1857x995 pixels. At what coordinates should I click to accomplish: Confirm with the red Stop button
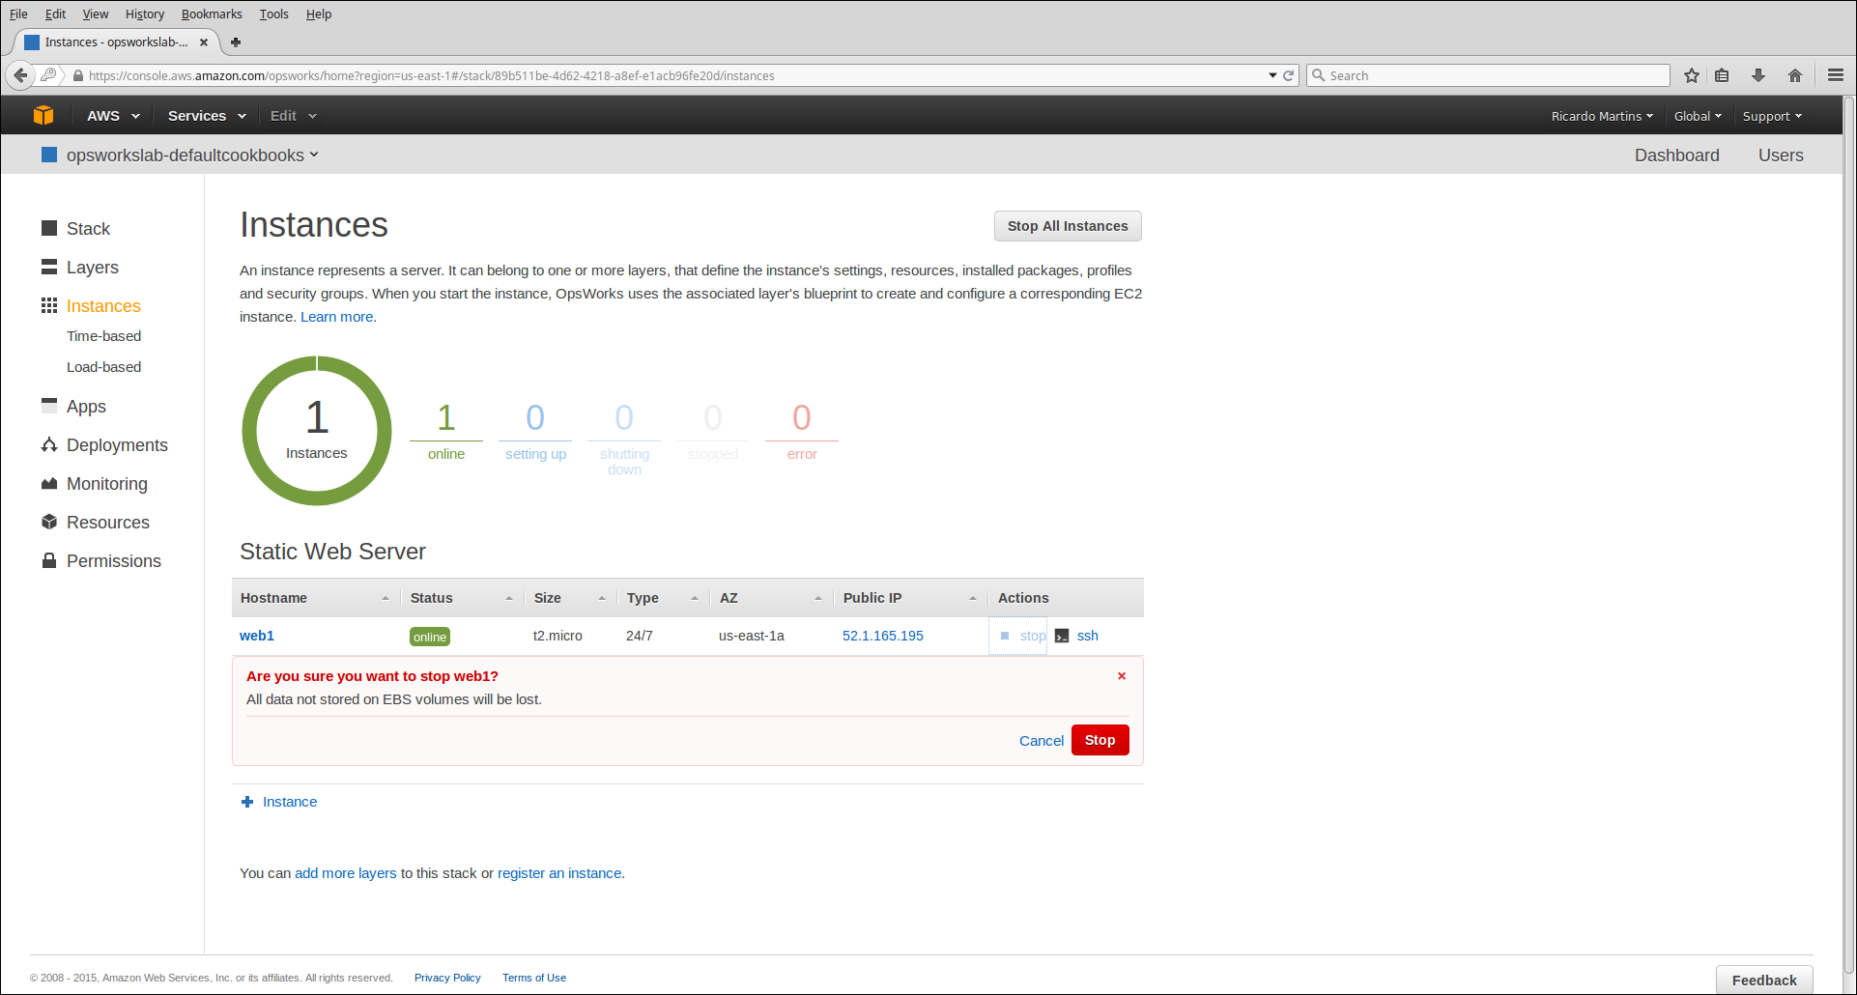coord(1100,740)
